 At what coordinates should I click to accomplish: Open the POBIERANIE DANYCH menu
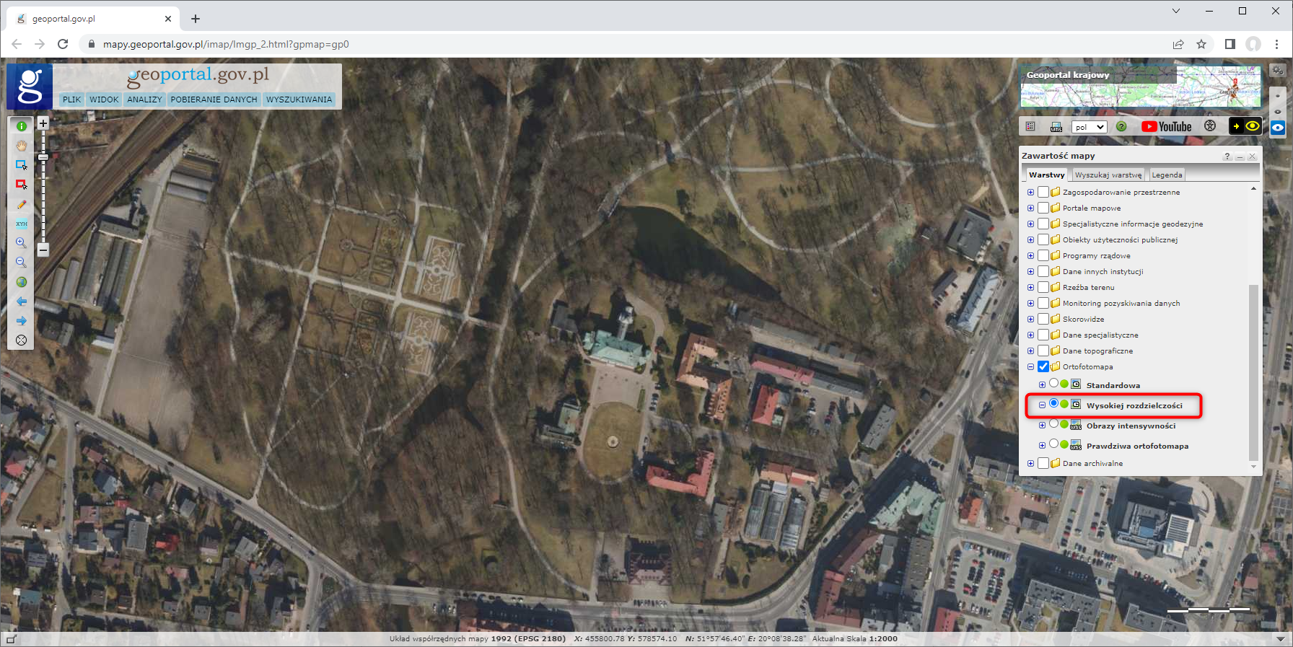pyautogui.click(x=214, y=100)
